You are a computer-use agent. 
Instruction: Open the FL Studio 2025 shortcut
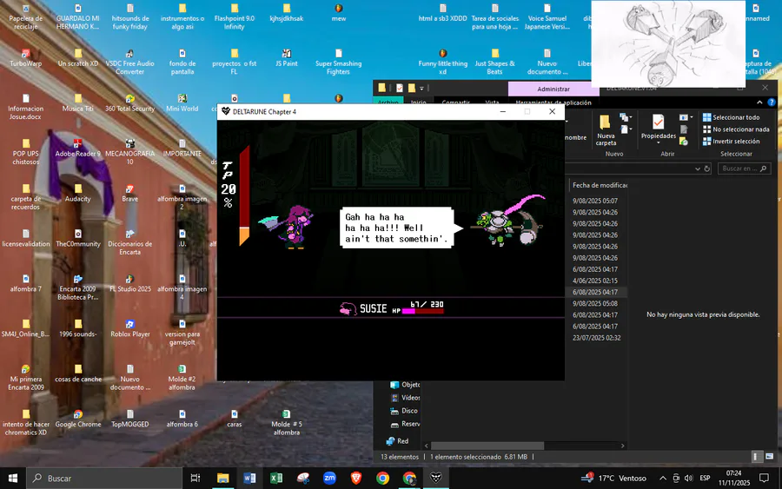click(x=130, y=283)
